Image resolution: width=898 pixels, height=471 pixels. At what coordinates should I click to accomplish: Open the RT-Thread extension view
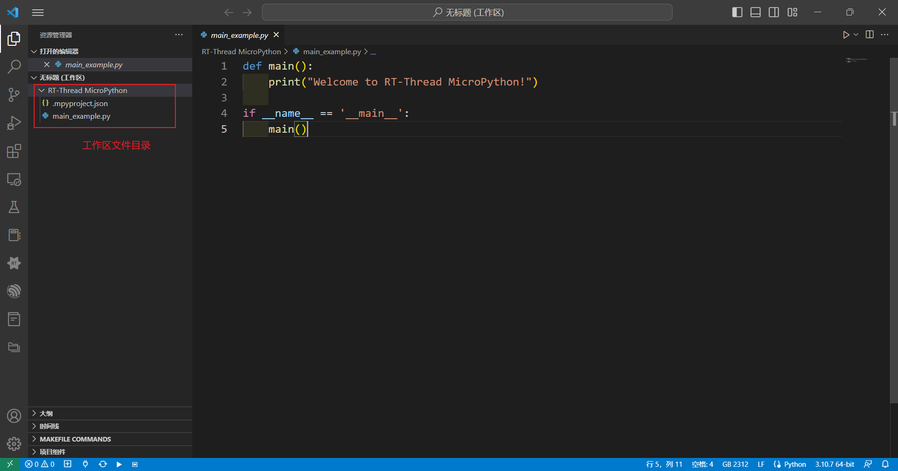click(14, 263)
